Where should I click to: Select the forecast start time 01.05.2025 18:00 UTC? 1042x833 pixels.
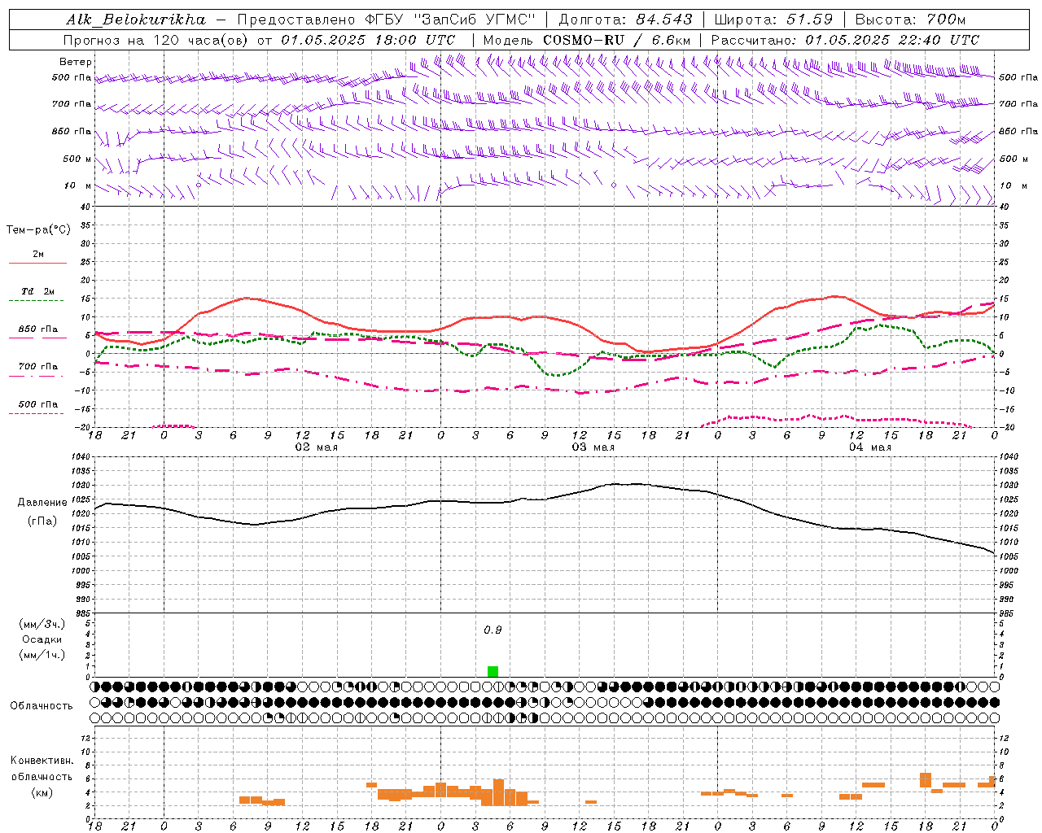(x=369, y=40)
